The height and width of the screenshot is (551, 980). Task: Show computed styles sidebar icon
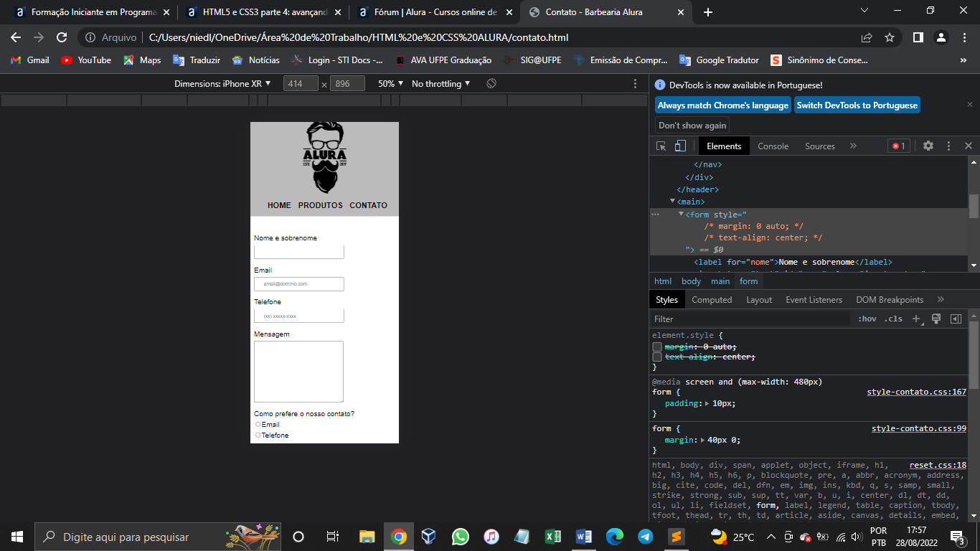click(x=956, y=319)
